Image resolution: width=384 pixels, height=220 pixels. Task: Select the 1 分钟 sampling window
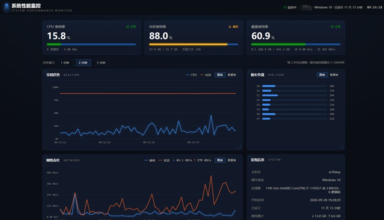point(65,62)
